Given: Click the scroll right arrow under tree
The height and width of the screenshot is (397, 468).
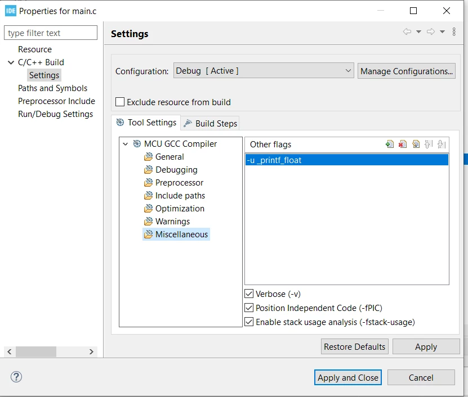Looking at the screenshot, I should click(x=91, y=351).
